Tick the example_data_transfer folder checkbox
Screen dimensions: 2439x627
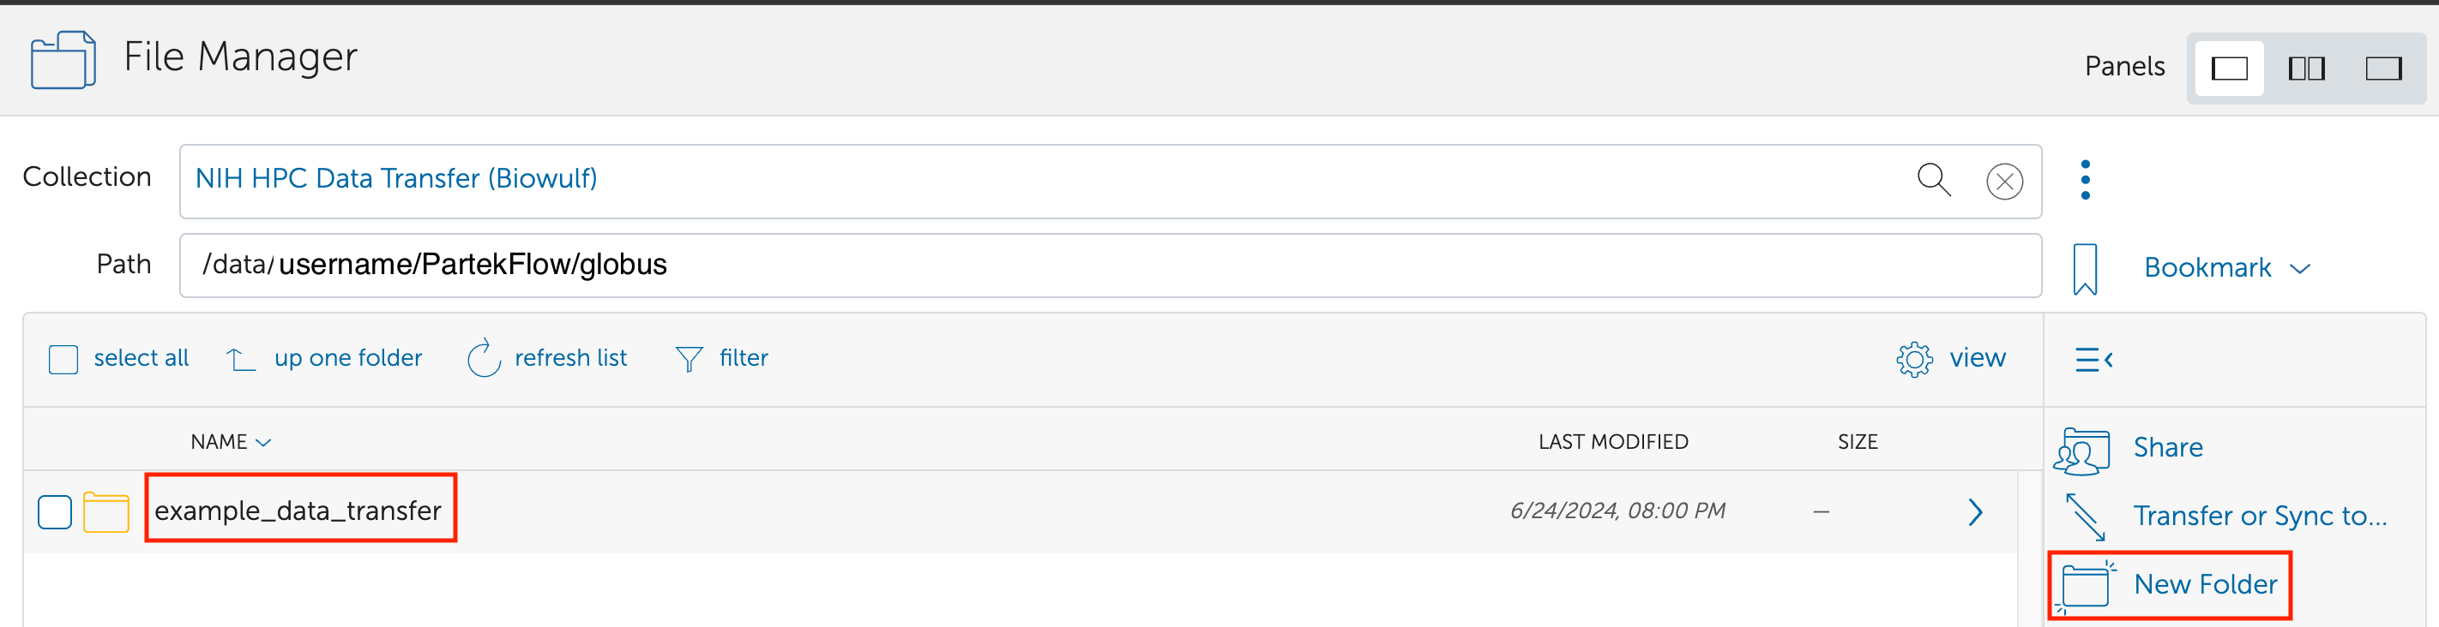[x=55, y=511]
